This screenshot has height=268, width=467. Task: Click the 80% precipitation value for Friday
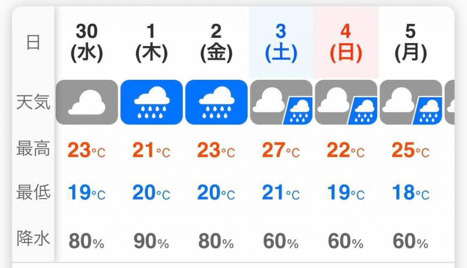pyautogui.click(x=216, y=241)
